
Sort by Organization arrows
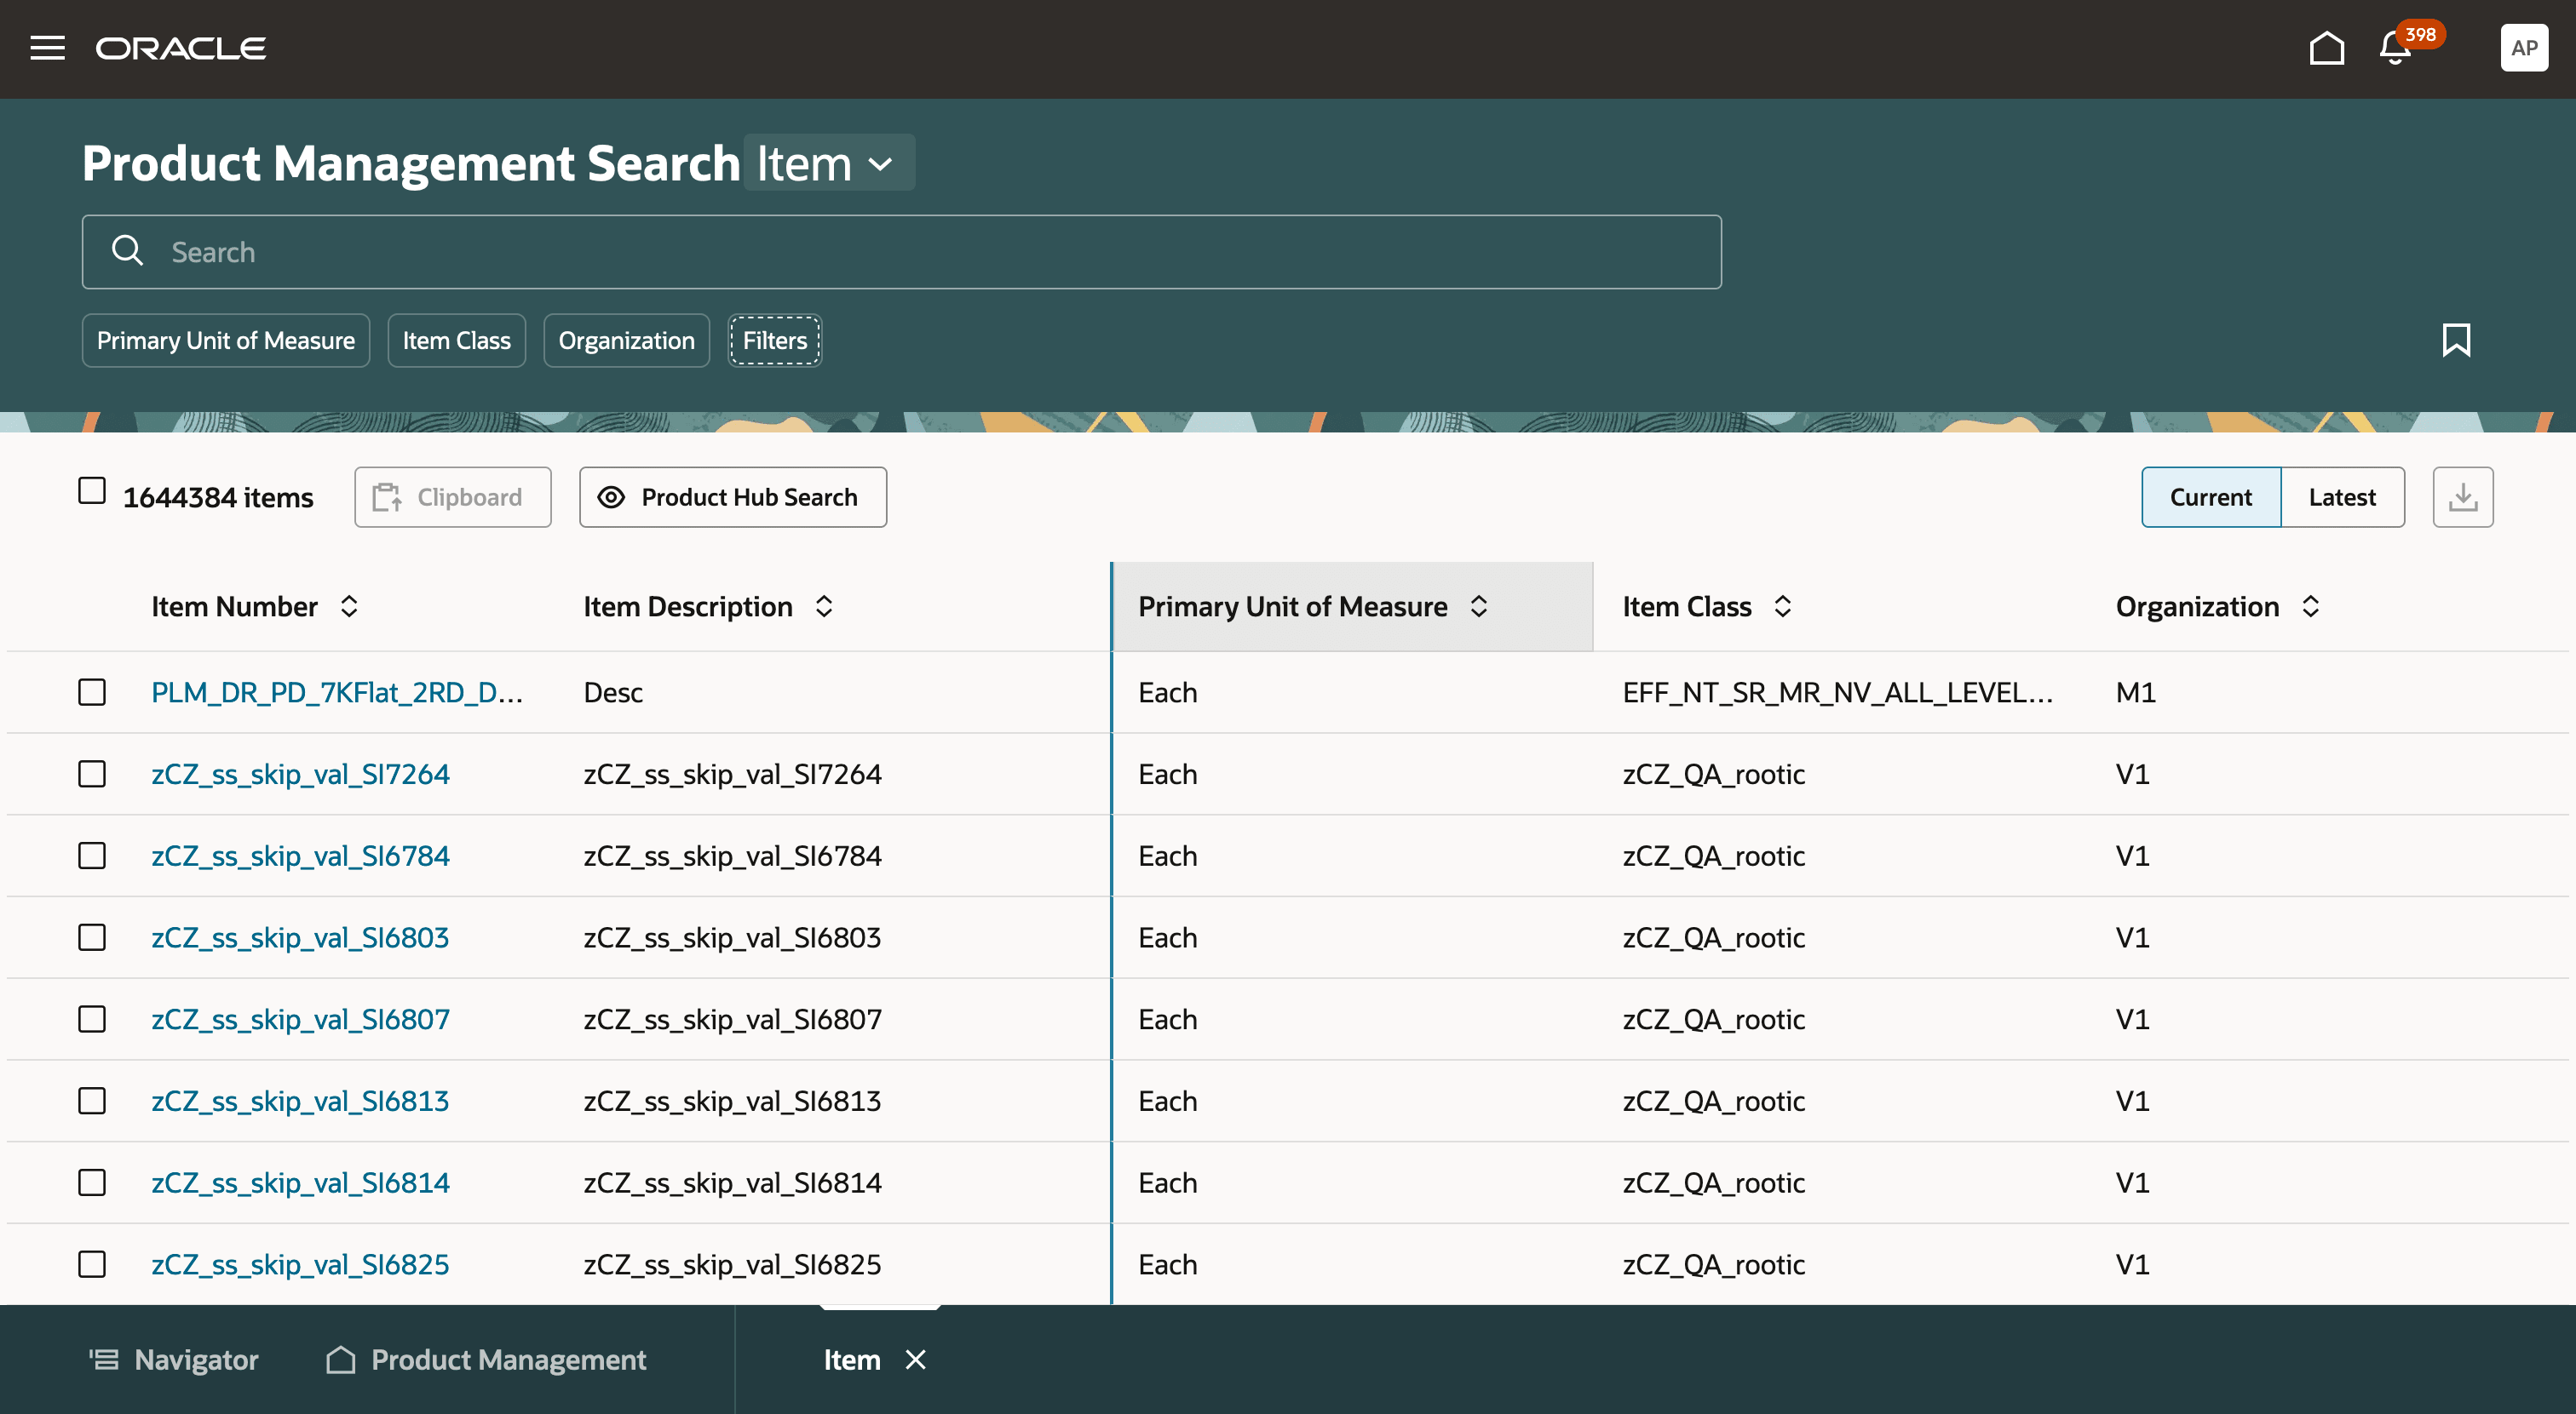click(x=2310, y=607)
